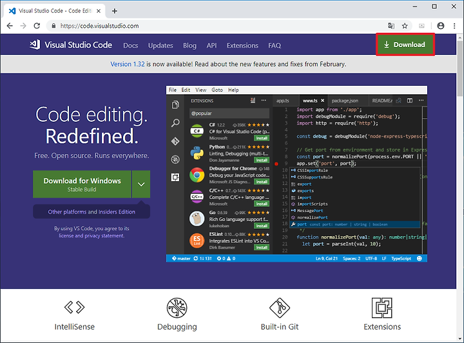Click the smiley feedback icon in status bar
This screenshot has width=464, height=343.
[x=420, y=259]
